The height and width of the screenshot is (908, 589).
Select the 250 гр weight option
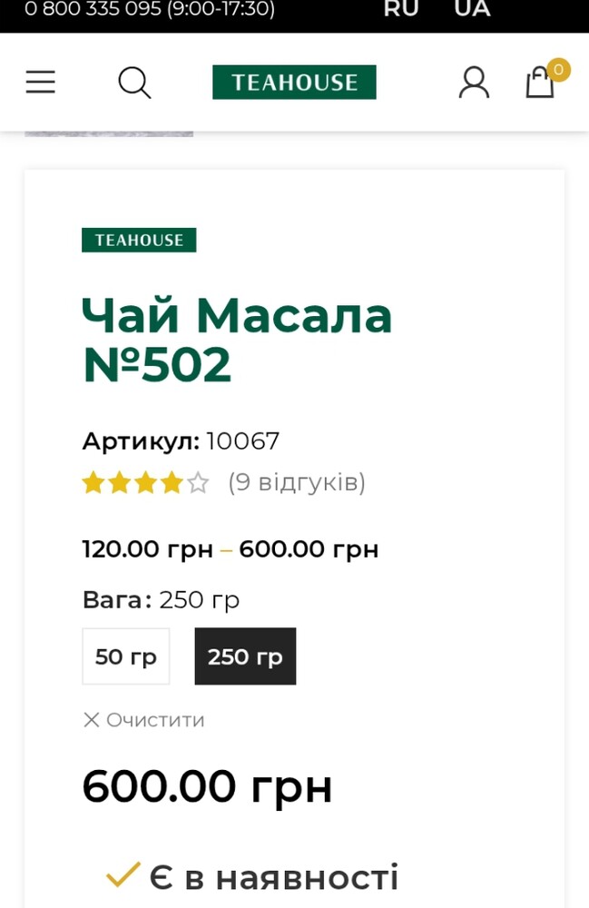tap(245, 656)
